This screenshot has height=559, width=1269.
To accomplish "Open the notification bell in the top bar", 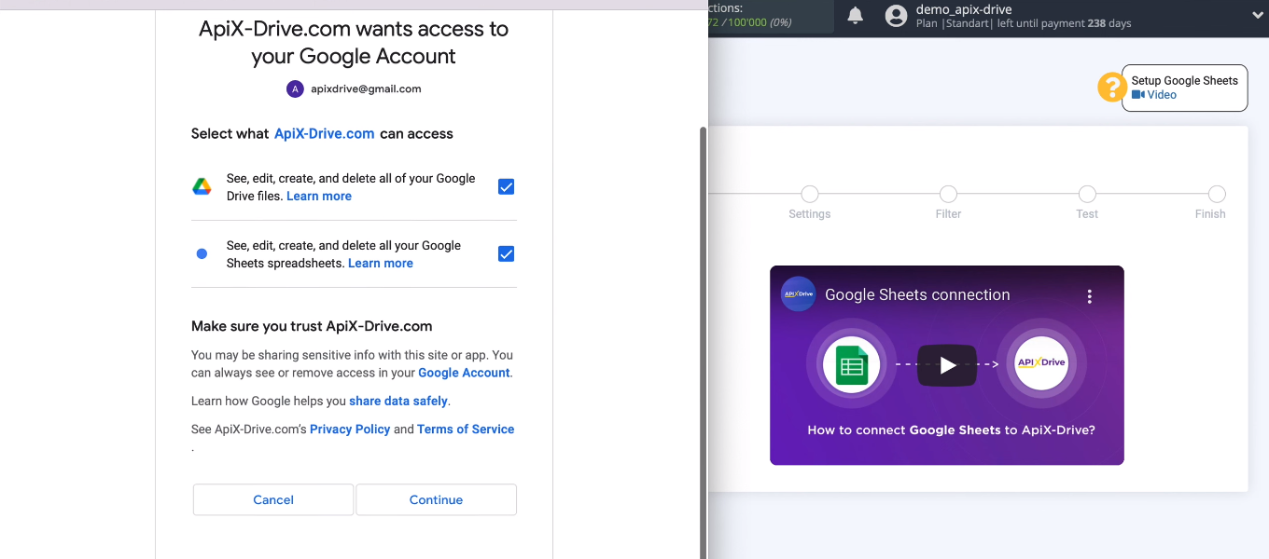I will click(853, 16).
